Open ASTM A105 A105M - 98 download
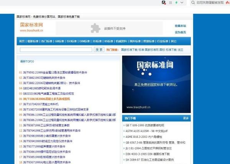This screenshot has height=164, width=230. click(x=146, y=131)
